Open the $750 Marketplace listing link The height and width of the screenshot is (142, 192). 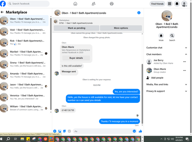76,23
